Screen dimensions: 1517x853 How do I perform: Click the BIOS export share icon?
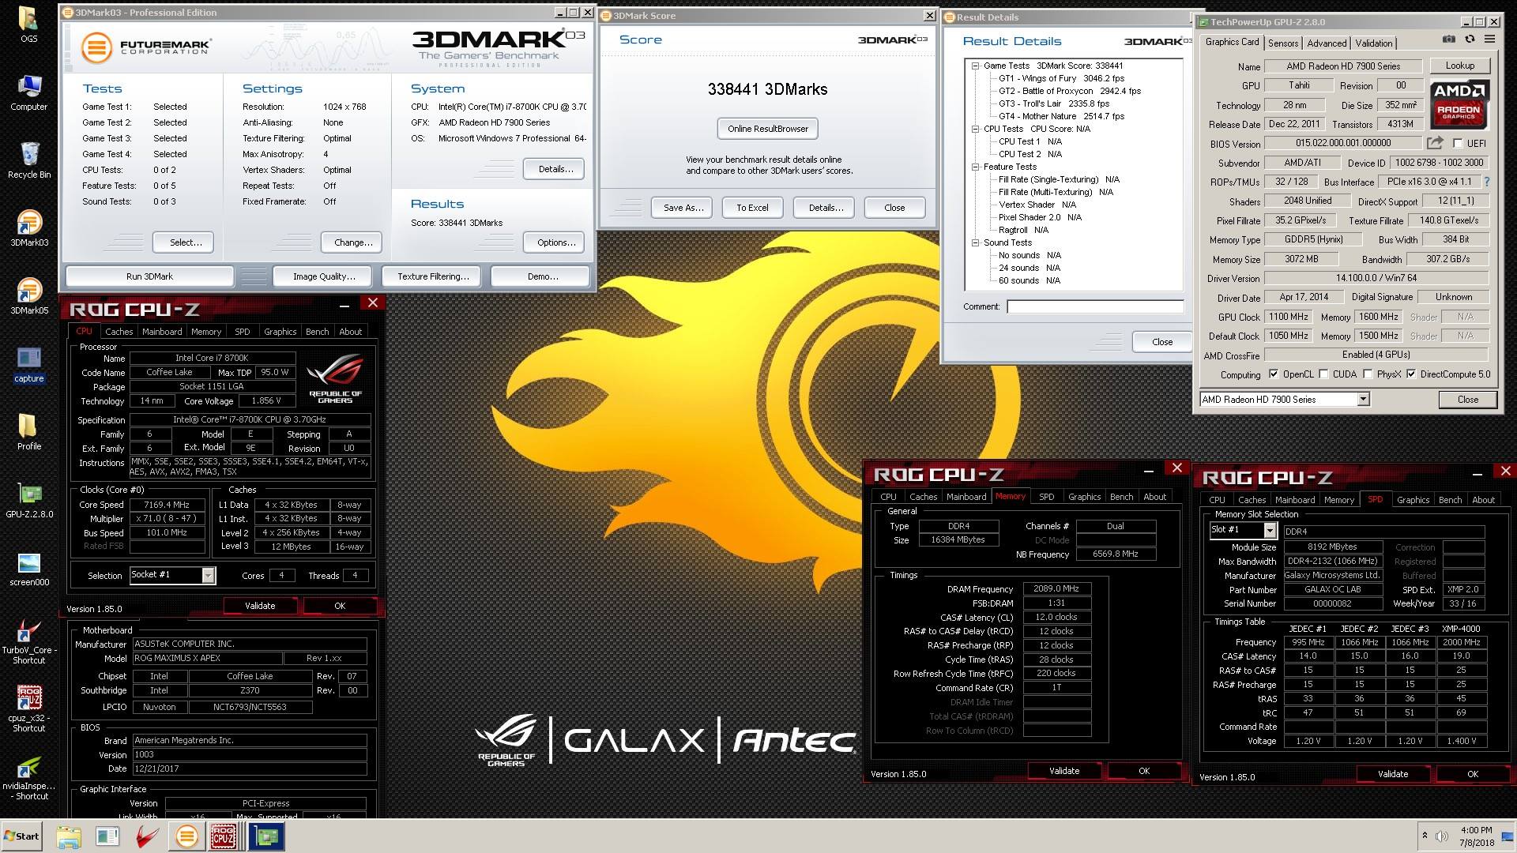point(1435,143)
